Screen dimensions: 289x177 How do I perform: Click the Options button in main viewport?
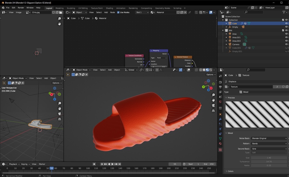(x=211, y=75)
